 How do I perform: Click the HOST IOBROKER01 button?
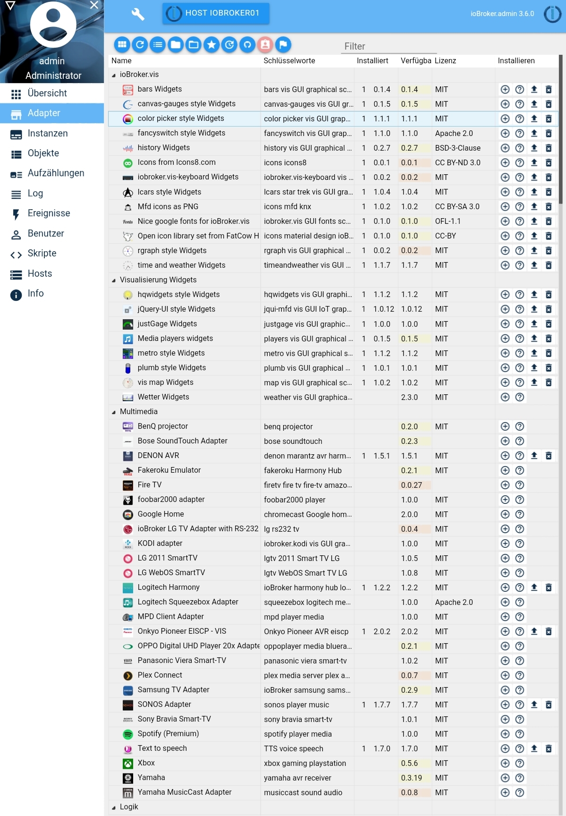pyautogui.click(x=216, y=13)
